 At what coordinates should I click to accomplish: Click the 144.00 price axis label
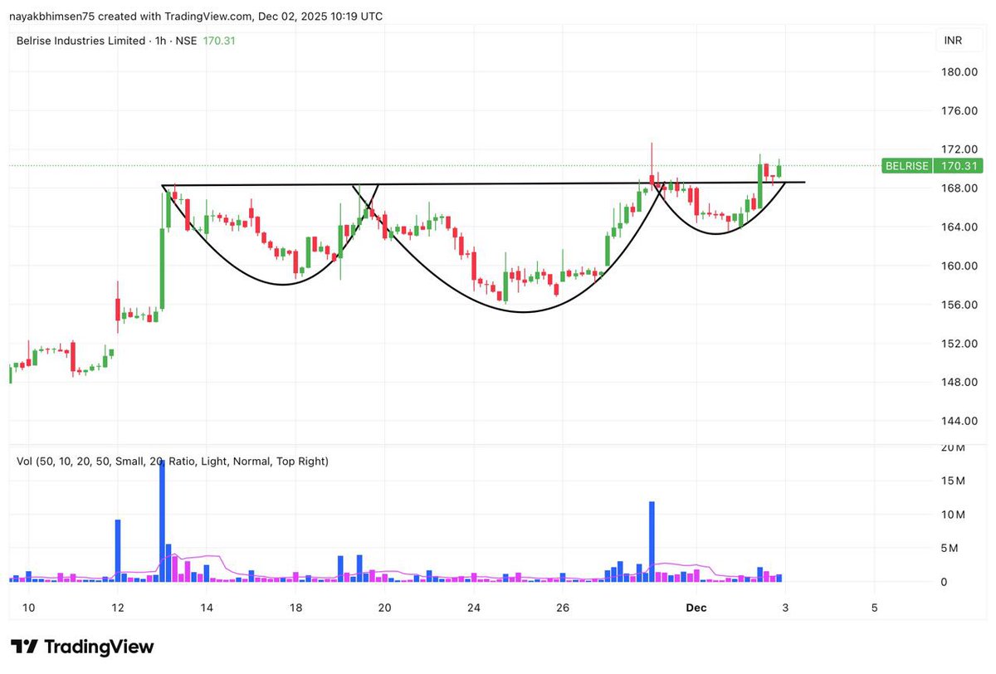958,421
